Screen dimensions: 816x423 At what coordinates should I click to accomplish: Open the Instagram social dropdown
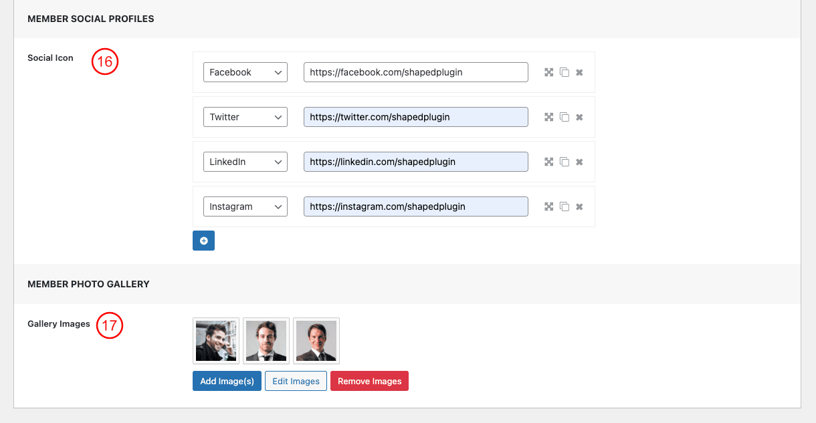(x=245, y=206)
